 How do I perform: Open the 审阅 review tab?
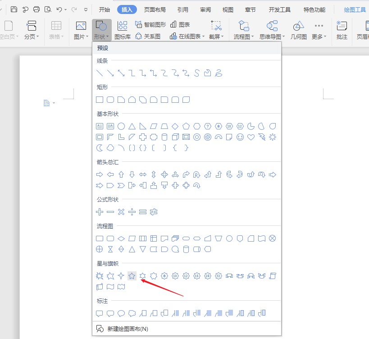click(205, 9)
